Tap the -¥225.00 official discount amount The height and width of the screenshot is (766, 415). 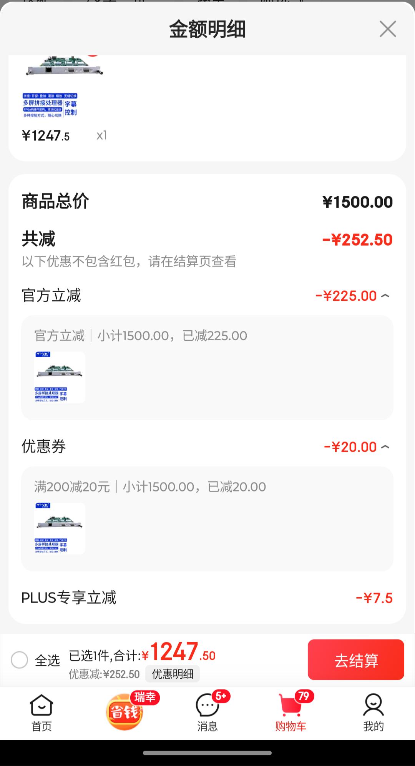346,296
